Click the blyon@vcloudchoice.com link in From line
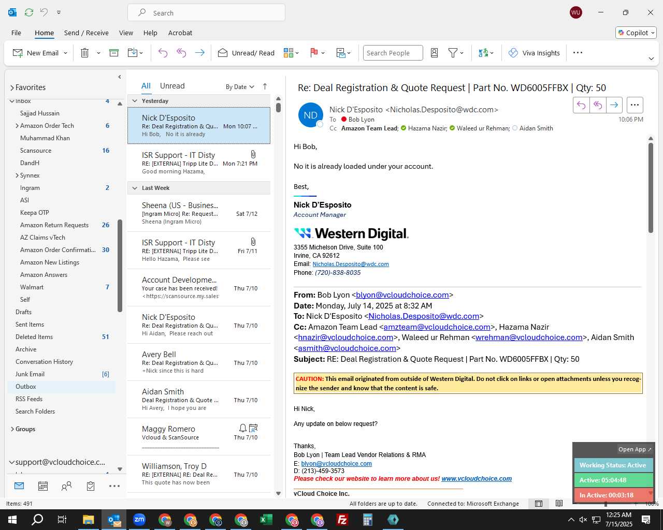Viewport: 663px width, 530px height. (402, 295)
